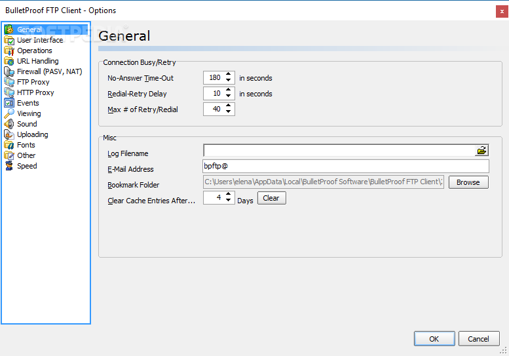Open the Uploading icon
The height and width of the screenshot is (356, 509).
[x=9, y=134]
